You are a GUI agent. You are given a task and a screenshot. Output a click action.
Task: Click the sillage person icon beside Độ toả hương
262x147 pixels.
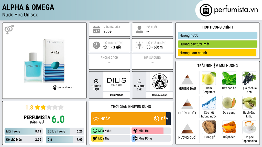click(x=139, y=45)
